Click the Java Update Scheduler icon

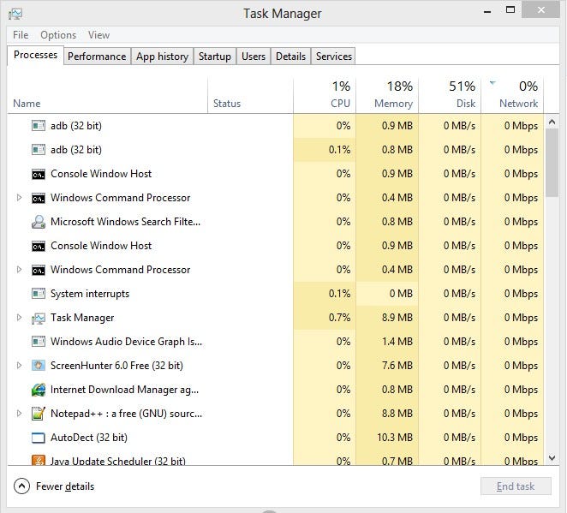tap(39, 460)
